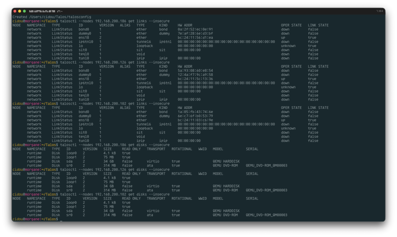
Task: Click MAC address 0a:2f:52:ec:0e:91
Action: pos(195,29)
